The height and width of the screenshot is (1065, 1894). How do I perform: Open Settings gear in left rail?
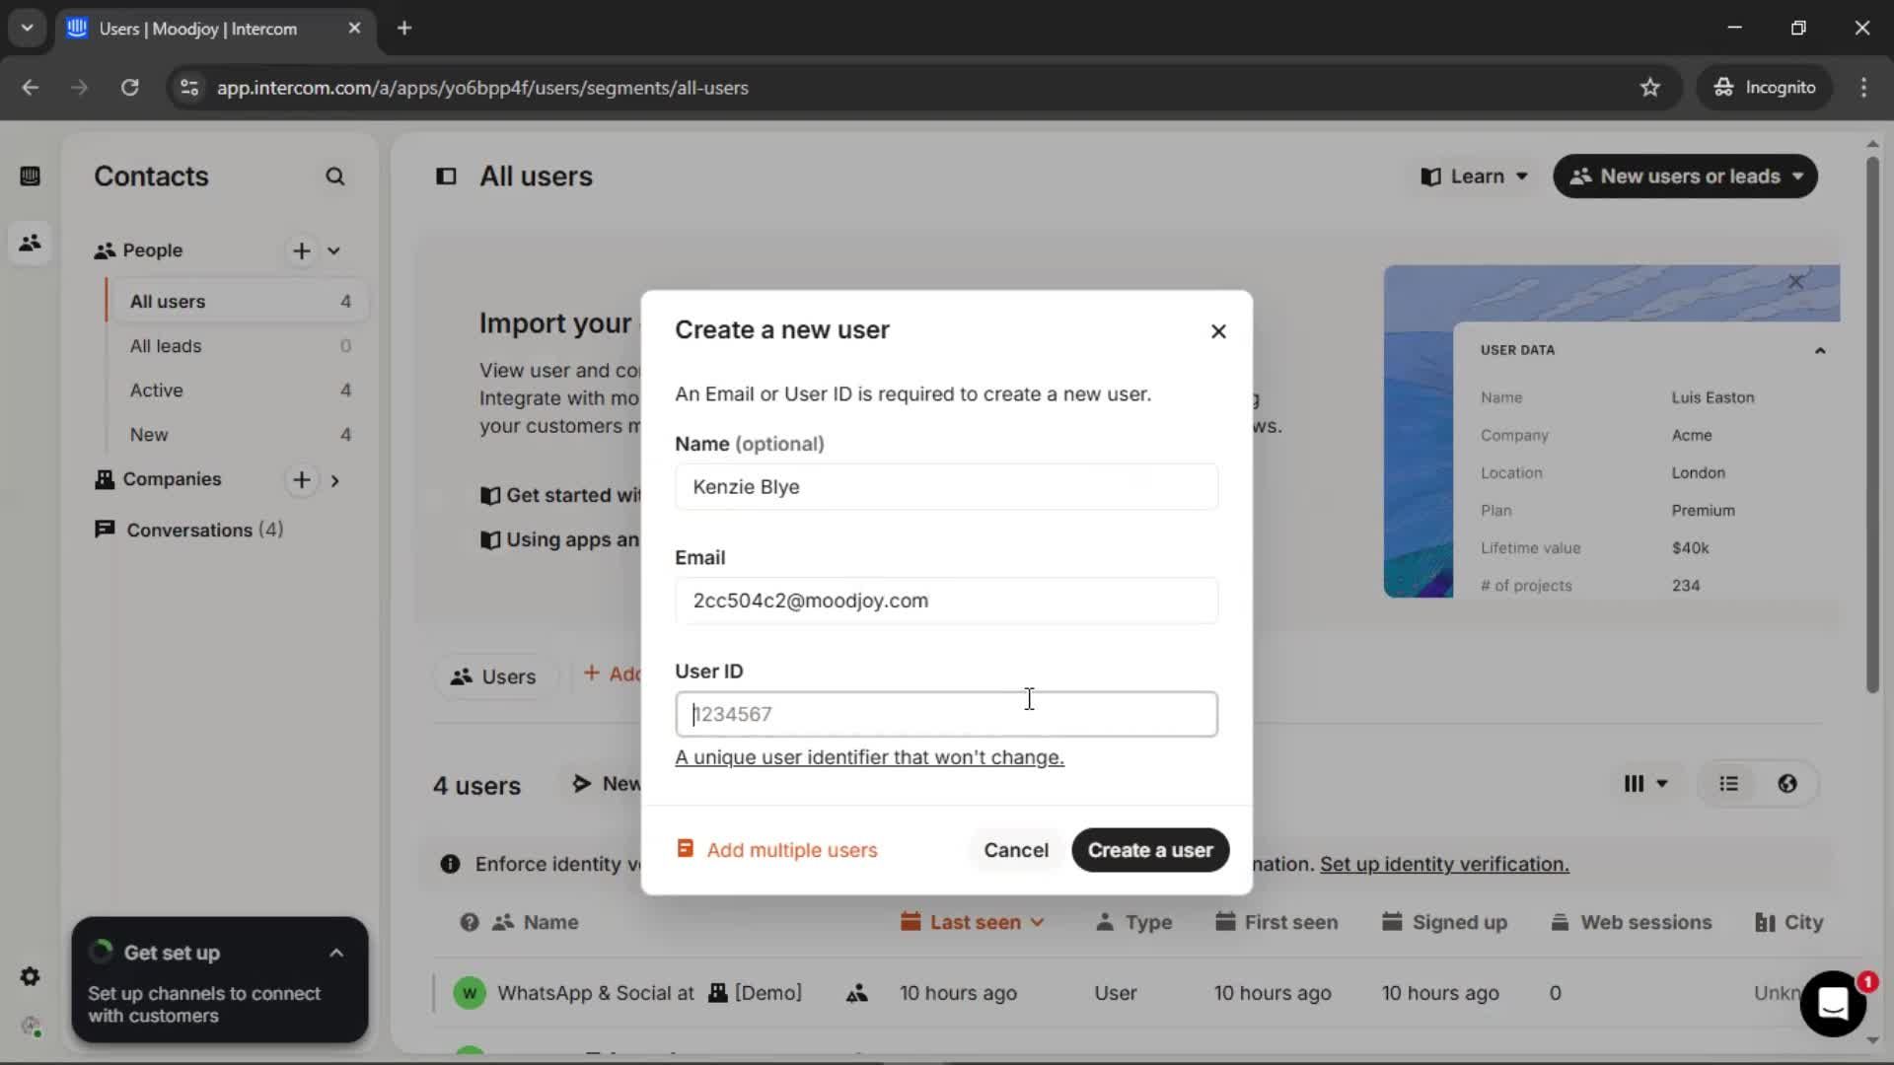[x=30, y=976]
